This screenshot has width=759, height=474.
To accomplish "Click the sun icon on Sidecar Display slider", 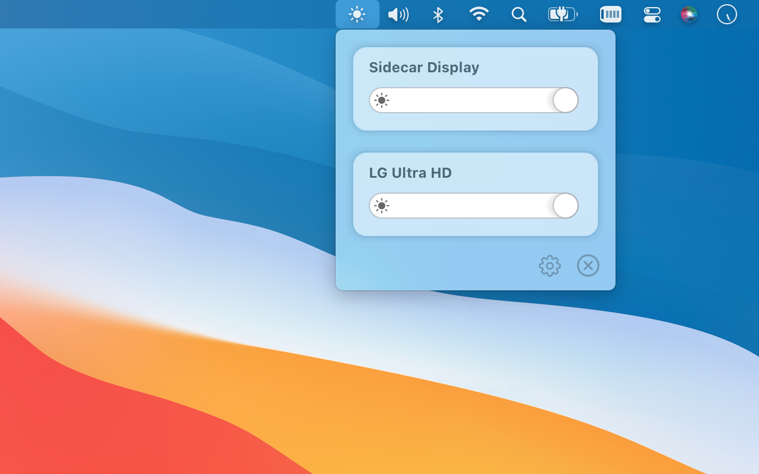I will (x=382, y=100).
